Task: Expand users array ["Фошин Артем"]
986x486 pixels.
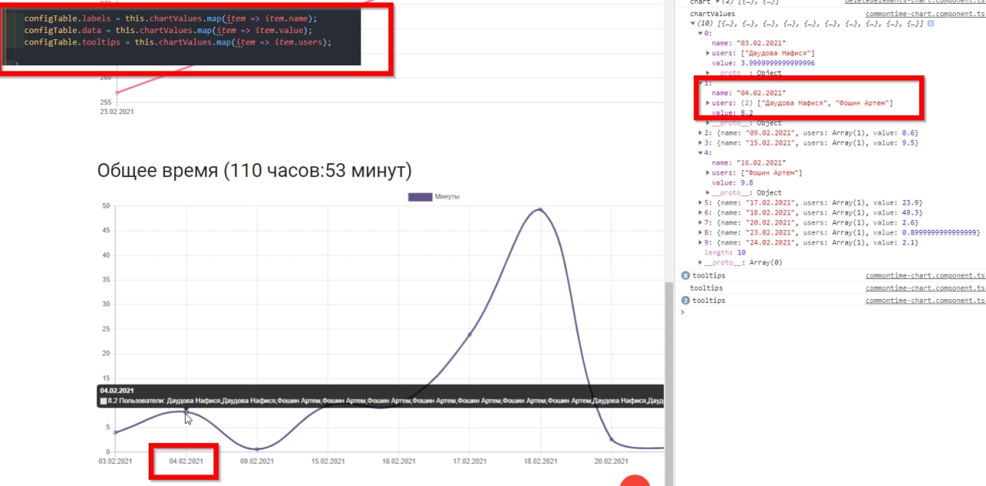Action: [x=708, y=173]
